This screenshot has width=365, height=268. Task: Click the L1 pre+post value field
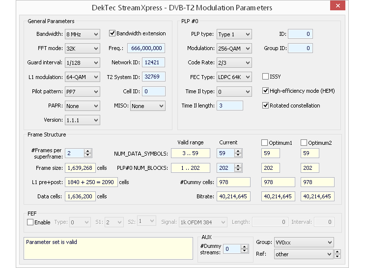91,182
